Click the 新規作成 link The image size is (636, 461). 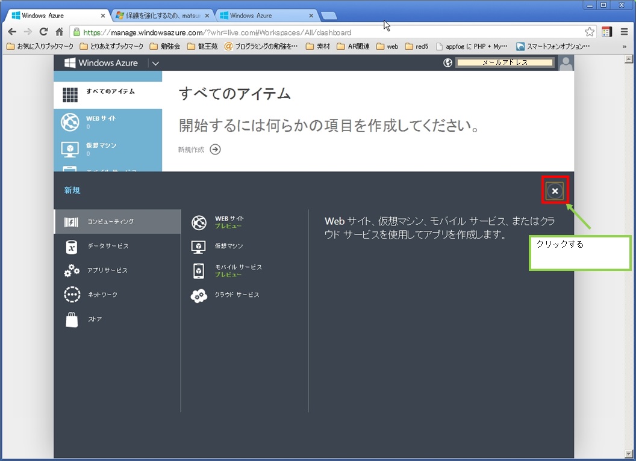click(191, 150)
